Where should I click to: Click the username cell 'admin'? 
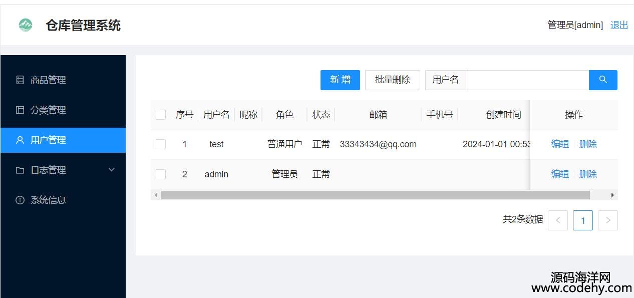point(216,174)
